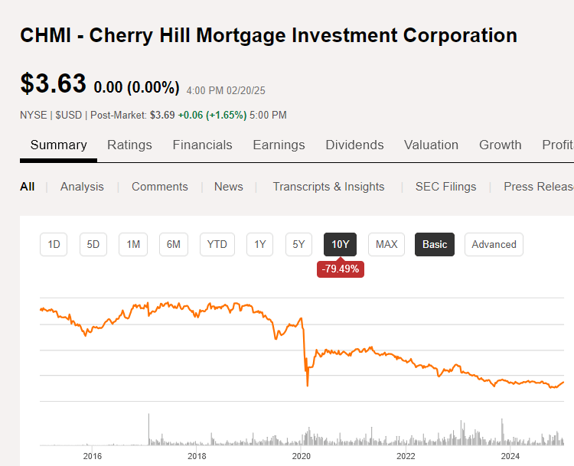Filter feed by News

(228, 187)
